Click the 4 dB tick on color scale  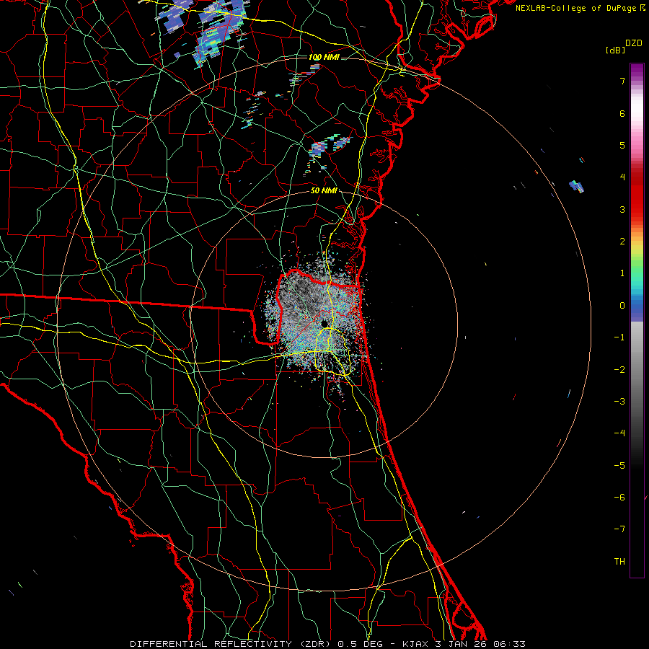pyautogui.click(x=622, y=177)
